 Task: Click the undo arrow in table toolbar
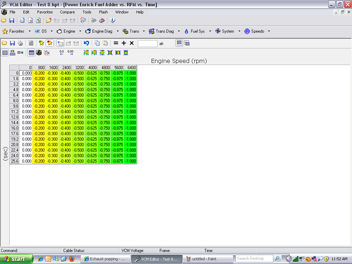click(87, 43)
